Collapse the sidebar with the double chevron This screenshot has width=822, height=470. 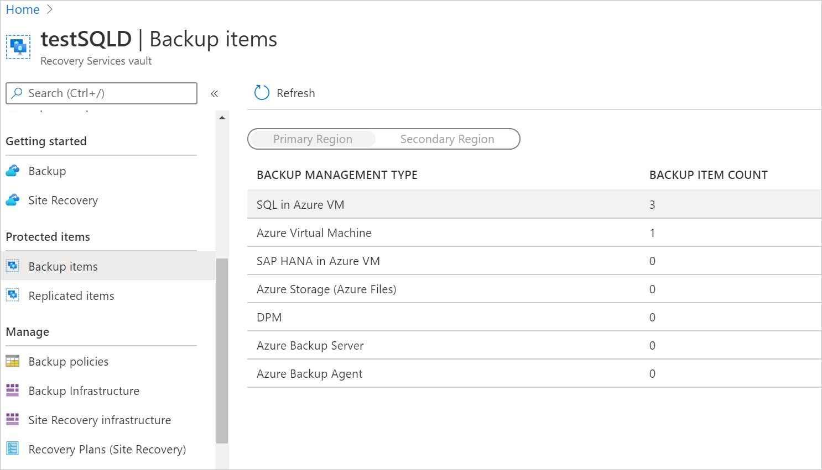[x=215, y=93]
